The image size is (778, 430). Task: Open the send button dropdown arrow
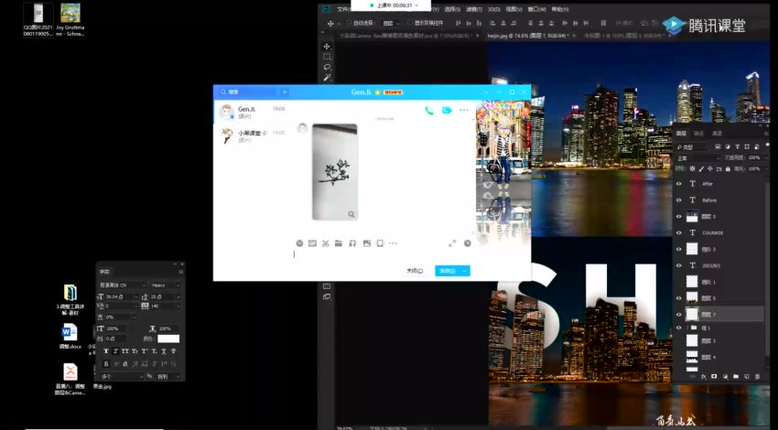click(x=465, y=271)
